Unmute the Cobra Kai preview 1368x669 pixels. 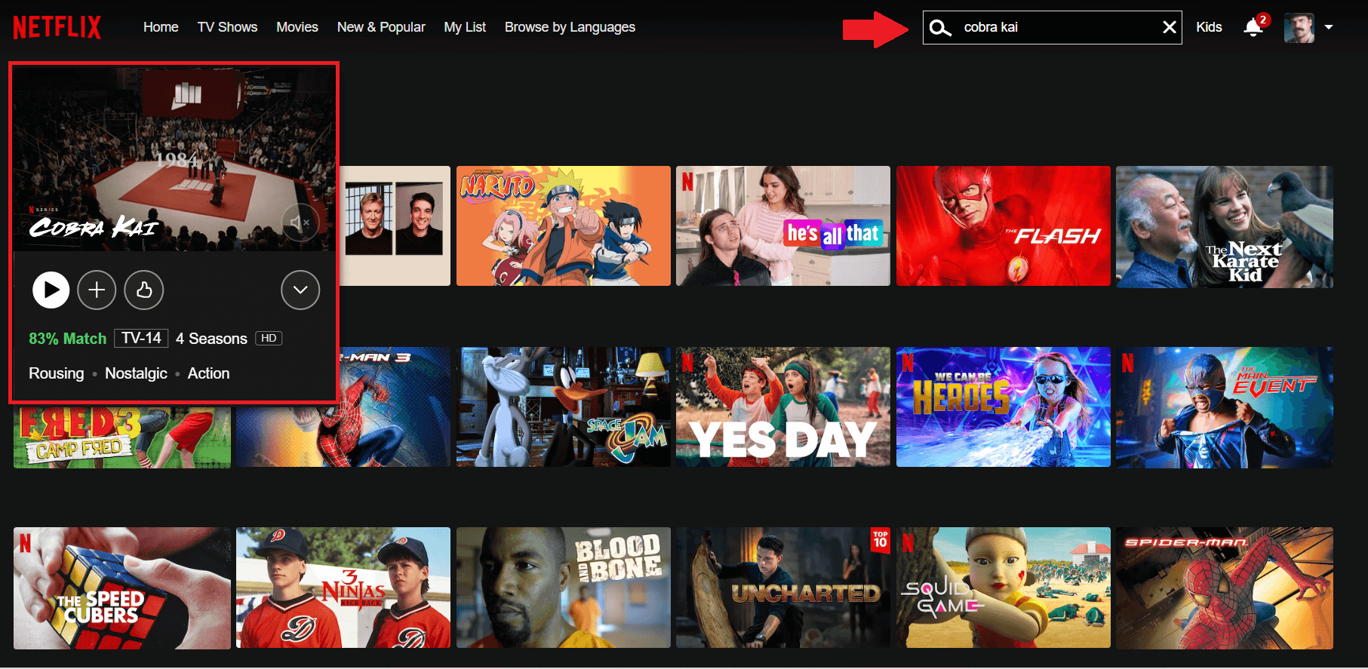300,222
